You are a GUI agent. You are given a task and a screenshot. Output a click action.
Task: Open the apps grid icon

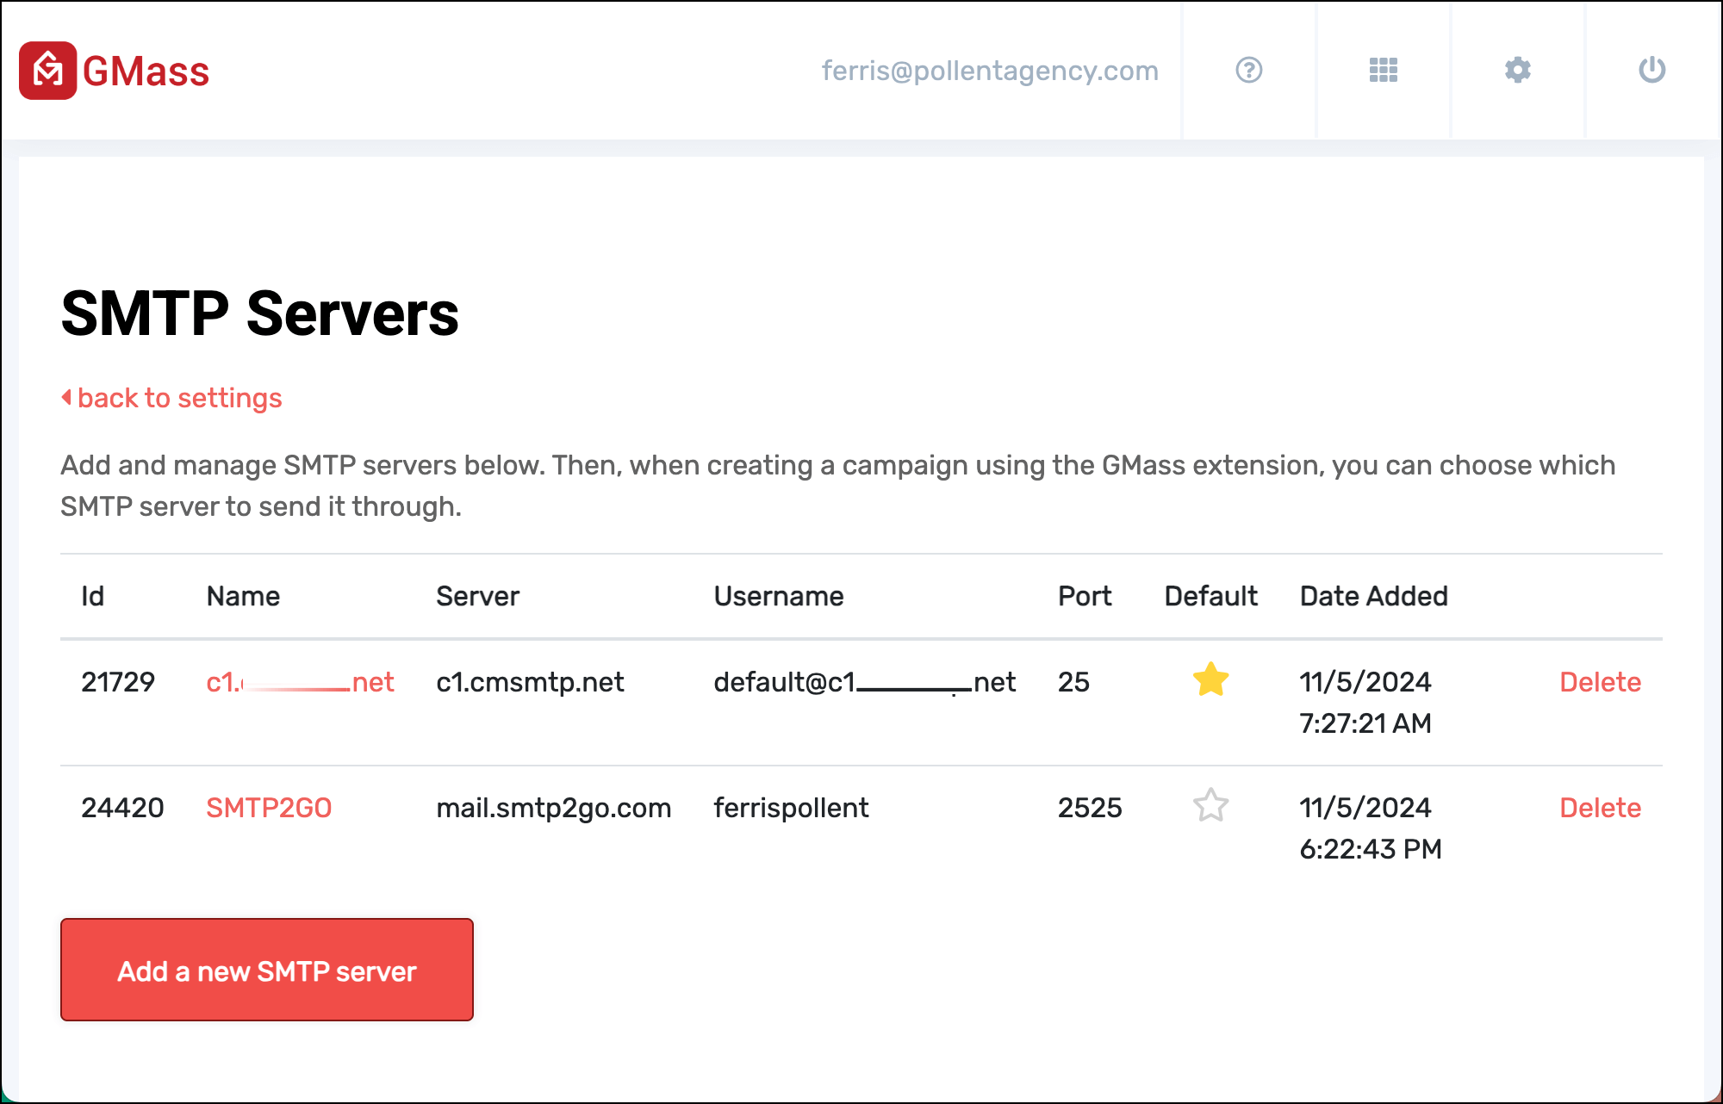[1383, 71]
